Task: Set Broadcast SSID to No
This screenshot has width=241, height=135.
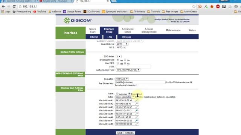Action: pos(125,60)
